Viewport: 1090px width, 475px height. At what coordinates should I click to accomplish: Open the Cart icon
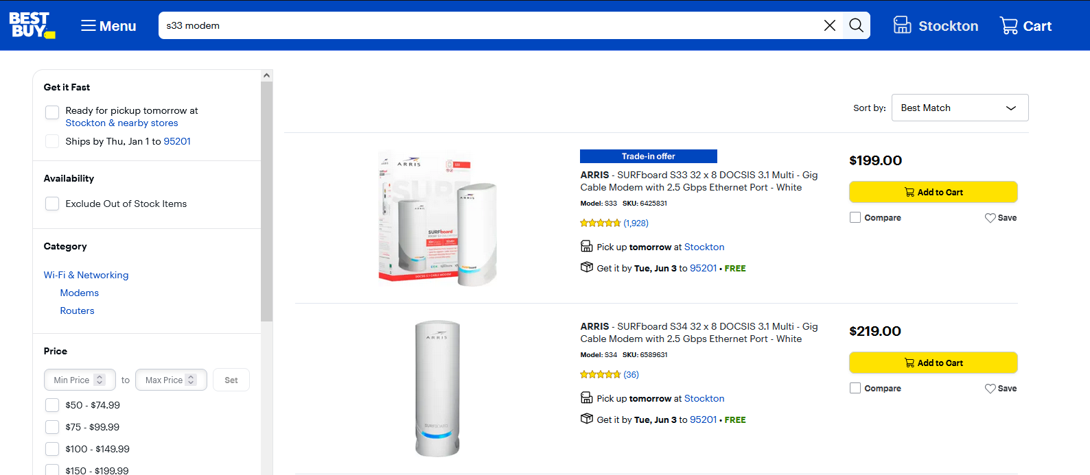point(1008,25)
